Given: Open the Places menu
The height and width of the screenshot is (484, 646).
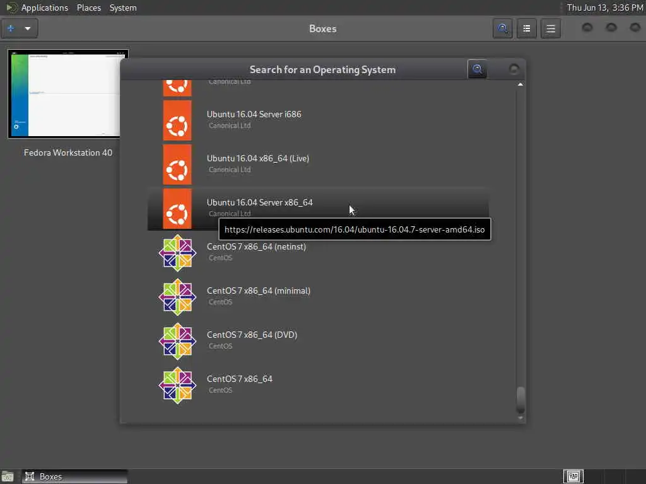Looking at the screenshot, I should [88, 8].
